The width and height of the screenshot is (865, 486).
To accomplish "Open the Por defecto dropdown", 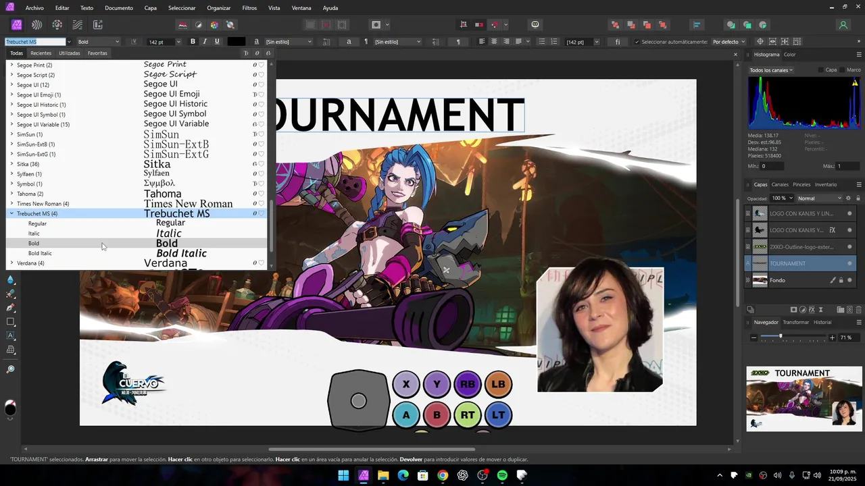I will (729, 42).
